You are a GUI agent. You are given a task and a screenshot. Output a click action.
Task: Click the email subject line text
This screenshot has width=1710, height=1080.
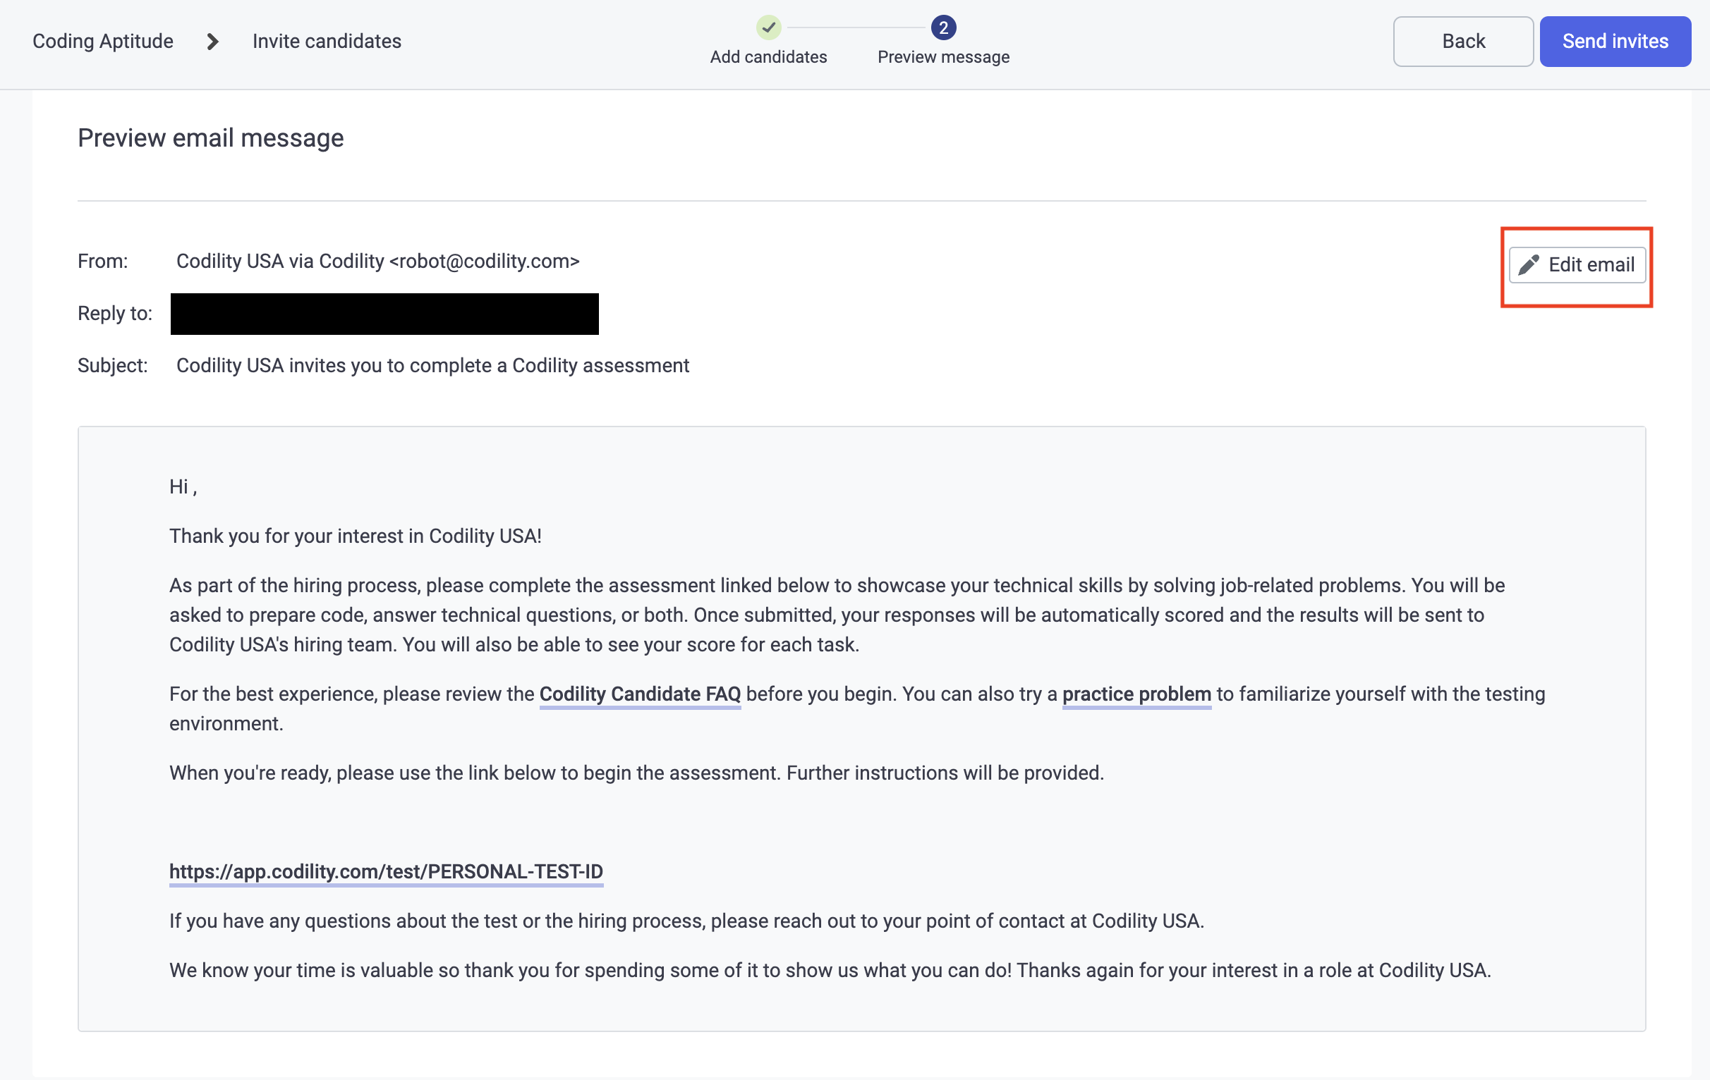point(432,365)
